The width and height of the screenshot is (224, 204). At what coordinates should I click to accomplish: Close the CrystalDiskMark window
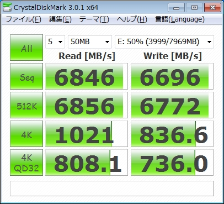pos(212,8)
